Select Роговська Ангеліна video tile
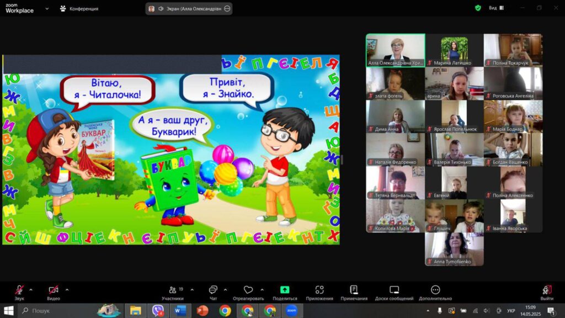 coord(513,83)
